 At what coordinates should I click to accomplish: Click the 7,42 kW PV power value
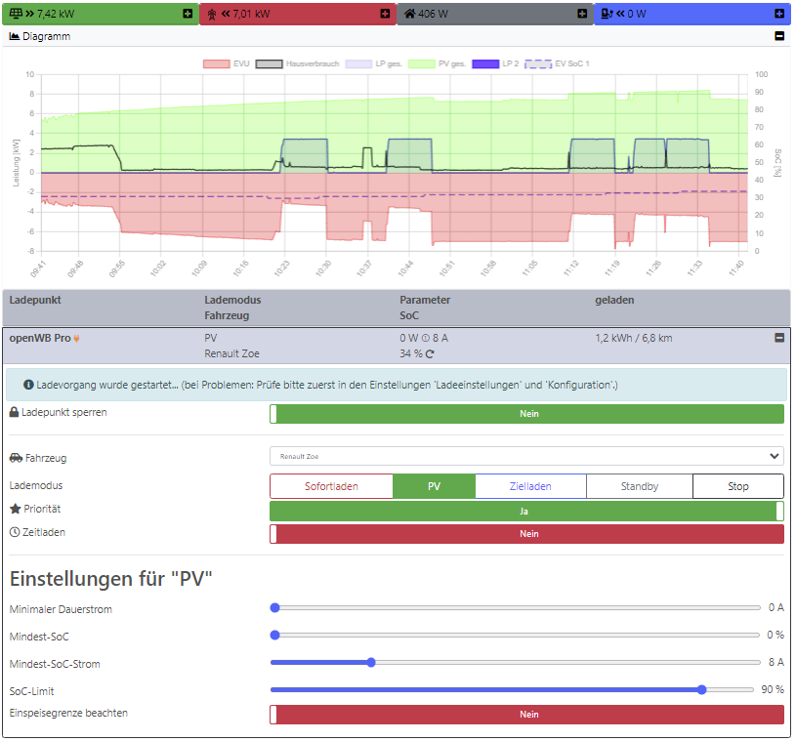pos(56,14)
